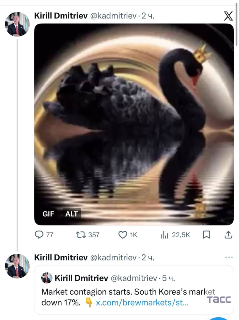Click the profile avatar of the second tweet
Viewport: 239px width, 320px height.
[x=17, y=266]
